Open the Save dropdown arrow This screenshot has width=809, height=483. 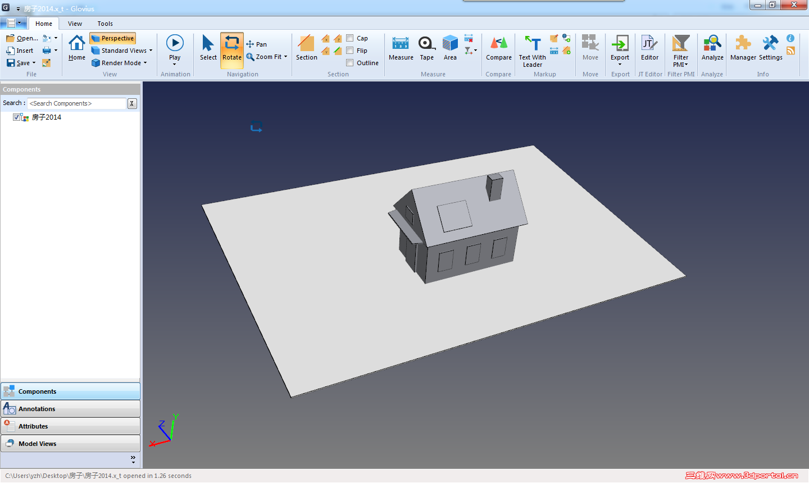[x=34, y=63]
